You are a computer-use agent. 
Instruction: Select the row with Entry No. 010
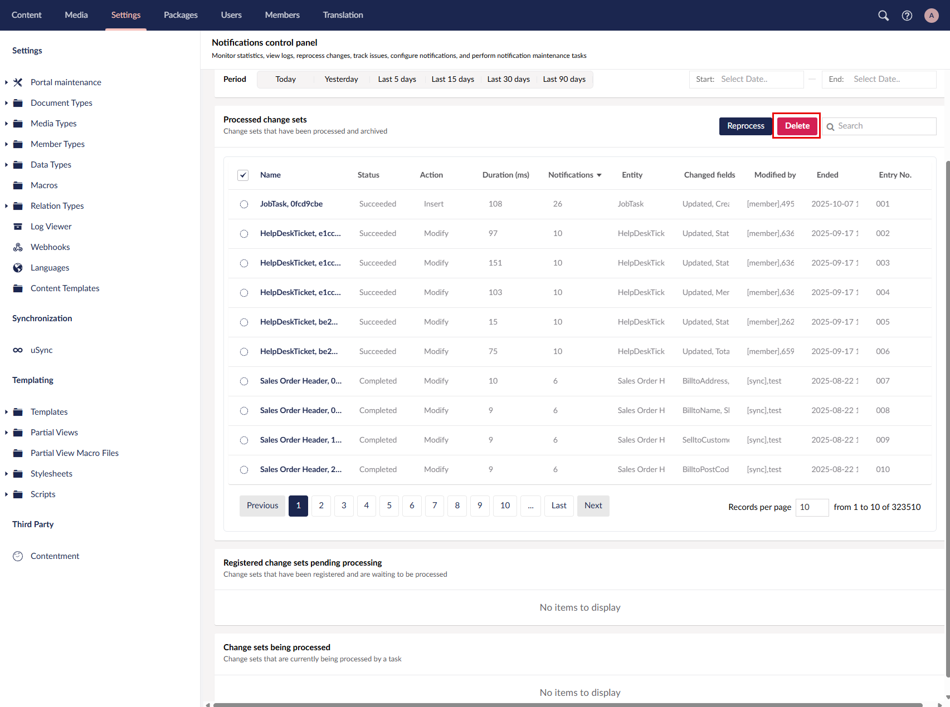pos(244,470)
